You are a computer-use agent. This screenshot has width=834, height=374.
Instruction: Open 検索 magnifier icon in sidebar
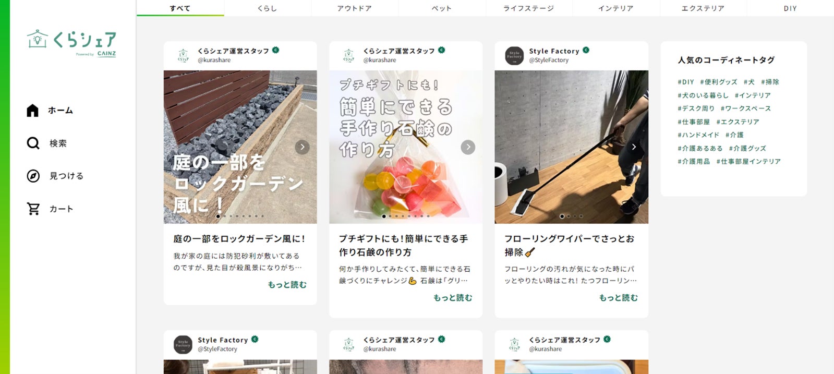tap(33, 143)
